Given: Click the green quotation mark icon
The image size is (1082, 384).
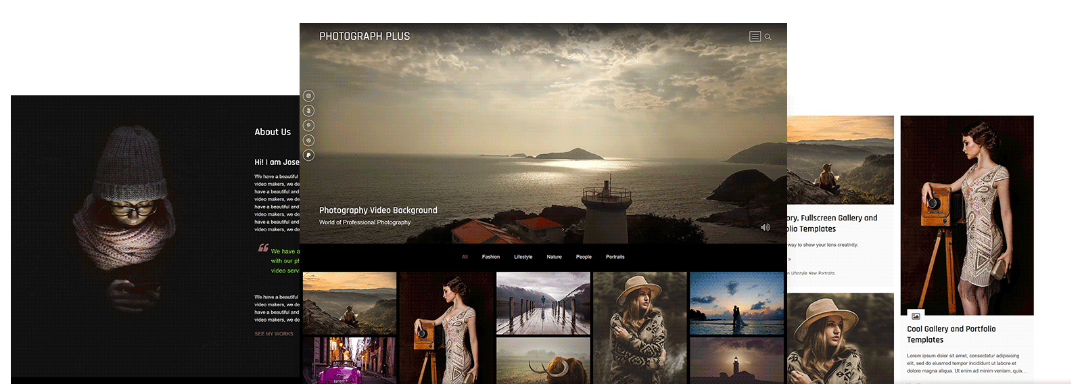Looking at the screenshot, I should (263, 248).
